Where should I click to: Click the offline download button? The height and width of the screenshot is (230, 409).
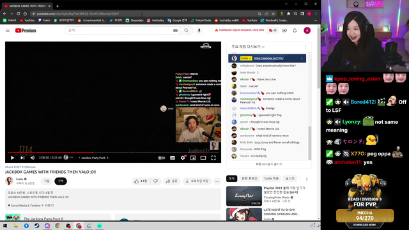[x=197, y=181]
